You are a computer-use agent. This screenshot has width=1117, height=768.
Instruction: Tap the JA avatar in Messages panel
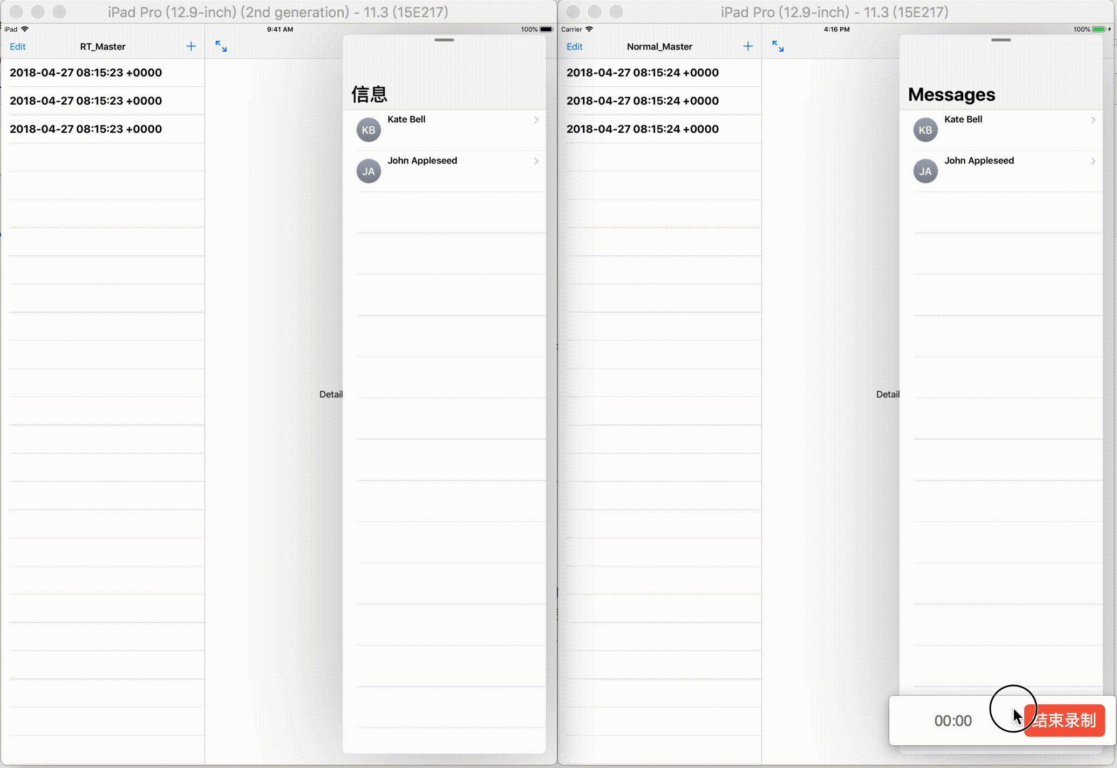[925, 171]
